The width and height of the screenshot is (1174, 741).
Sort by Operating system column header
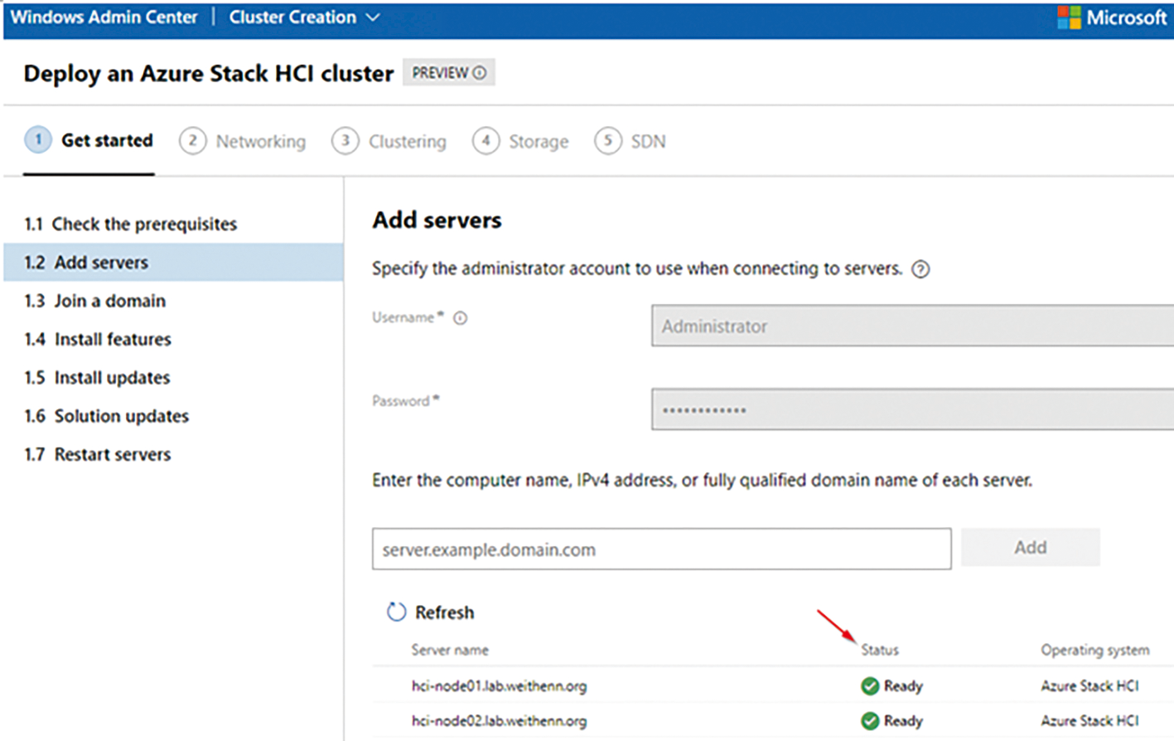point(1095,650)
